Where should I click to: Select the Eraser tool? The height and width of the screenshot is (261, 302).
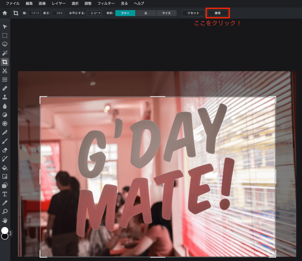point(5,150)
